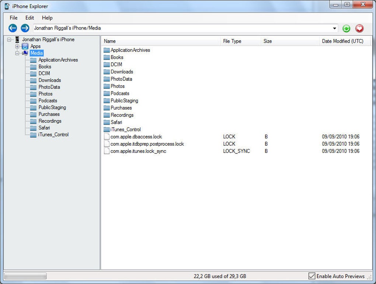Collapse the Jonathan Riggall's iPhone root node
This screenshot has height=284, width=376.
click(x=9, y=39)
